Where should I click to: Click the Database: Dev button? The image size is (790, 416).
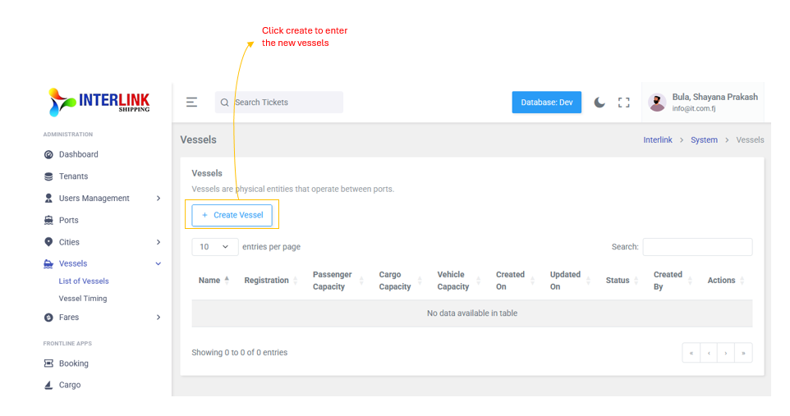pos(546,103)
